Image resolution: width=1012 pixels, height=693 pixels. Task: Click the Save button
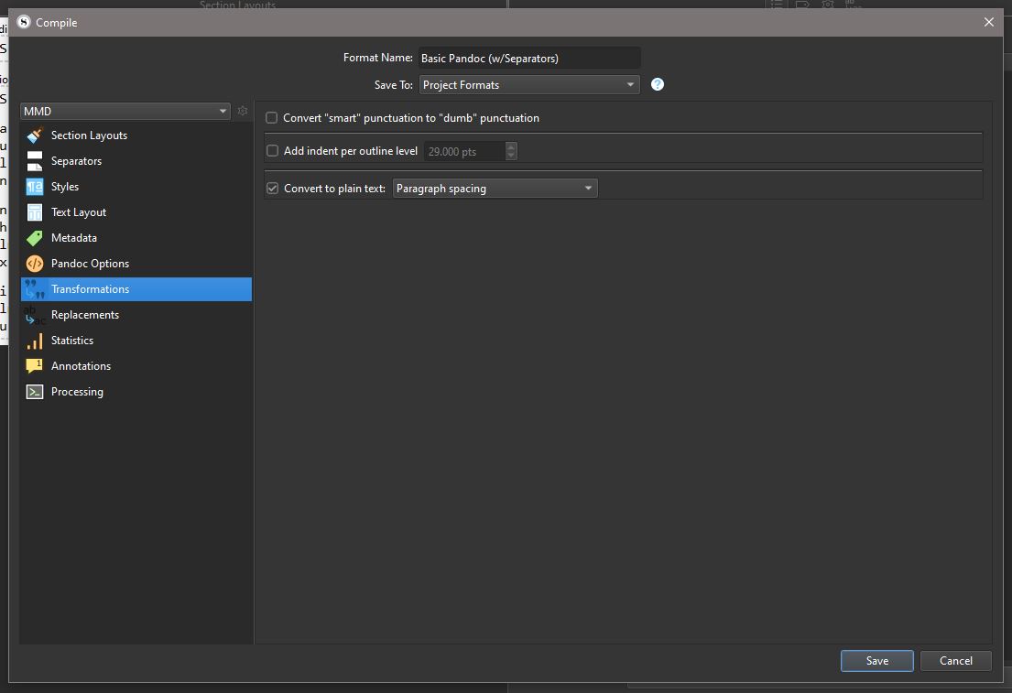point(876,661)
